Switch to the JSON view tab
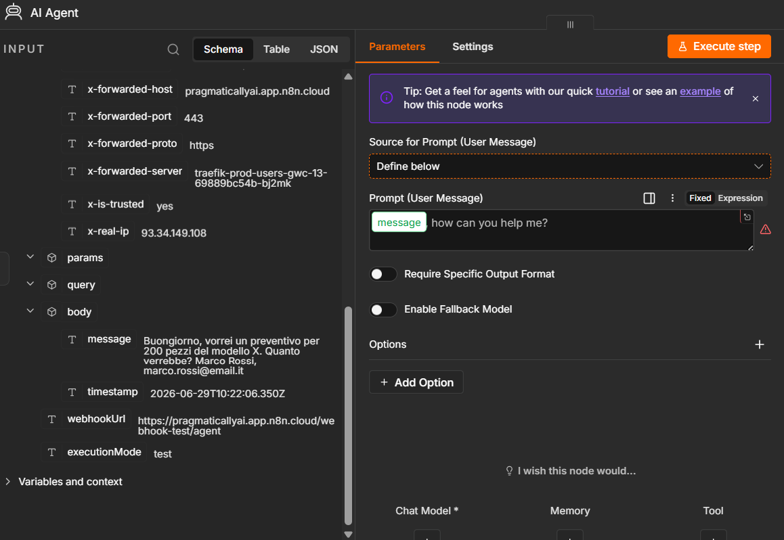The width and height of the screenshot is (784, 540). 324,49
